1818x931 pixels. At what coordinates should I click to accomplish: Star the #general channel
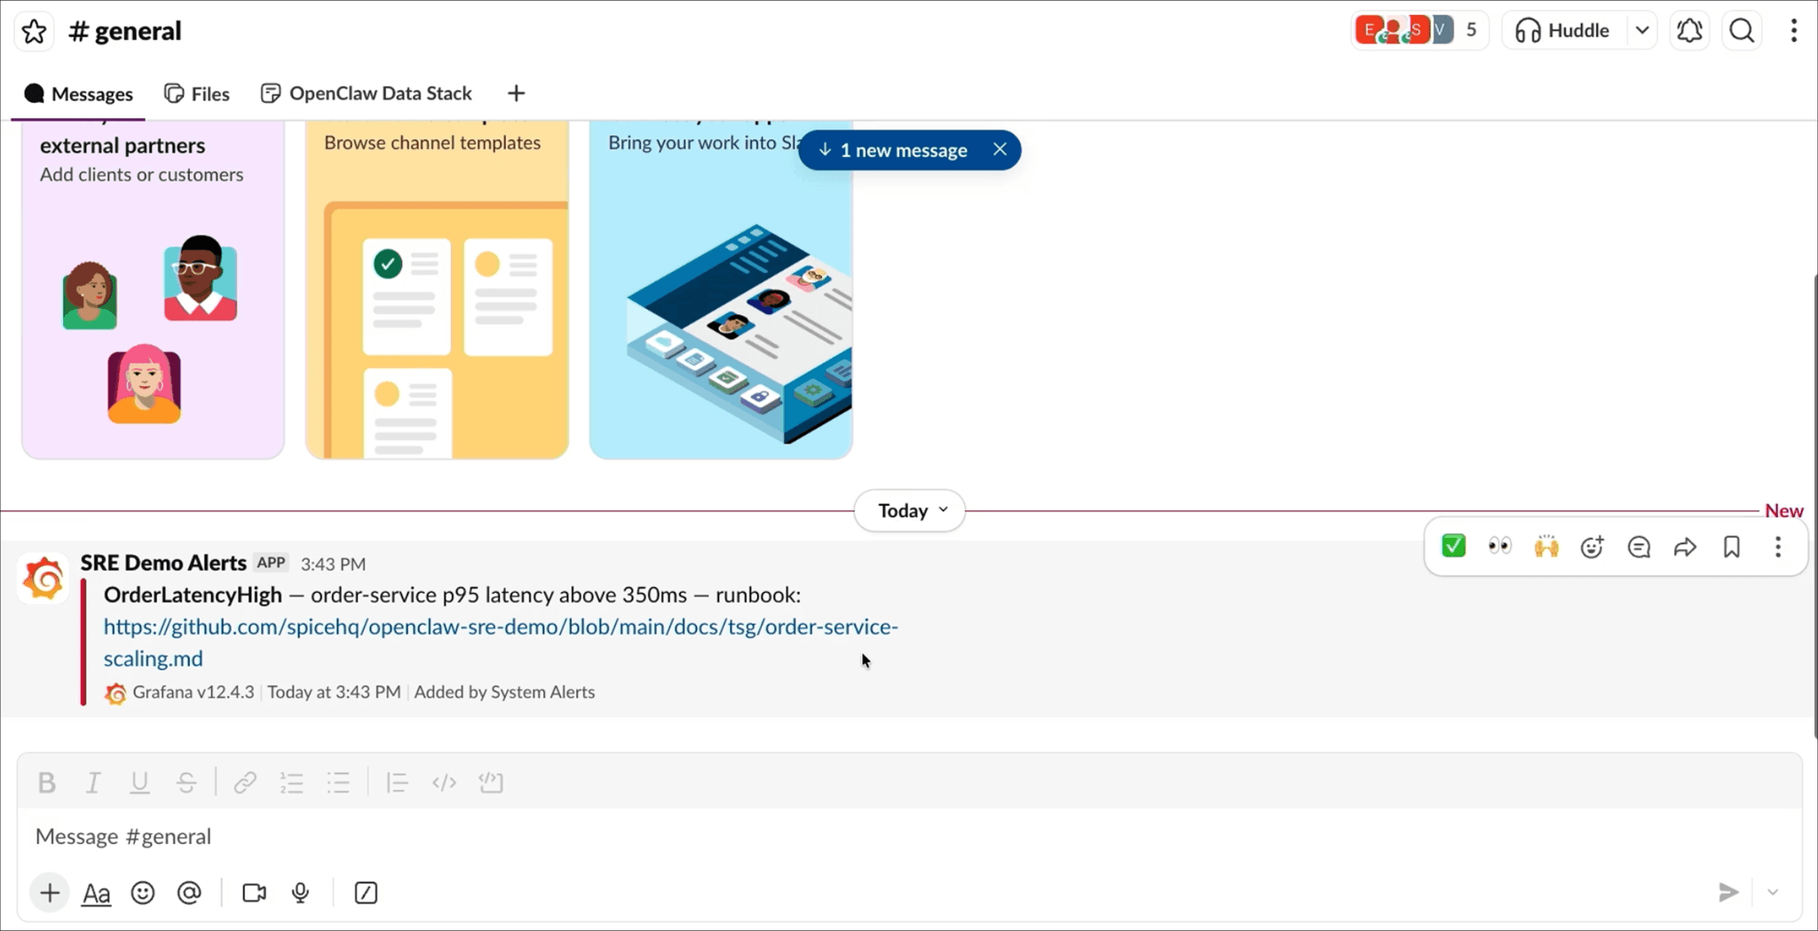click(34, 31)
